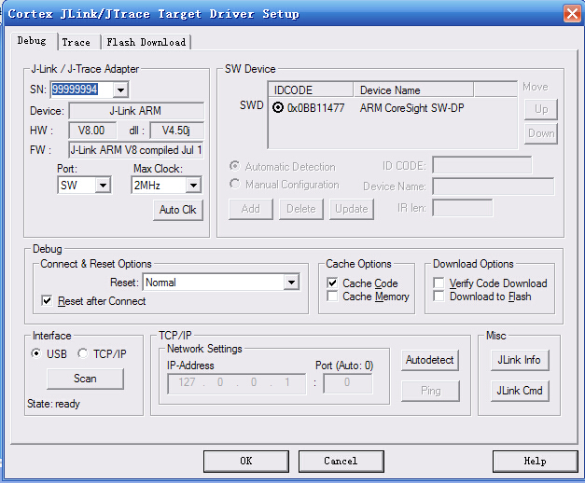The width and height of the screenshot is (585, 483).
Task: Select ARM CoreSight SW-DP device entry
Action: 411,108
